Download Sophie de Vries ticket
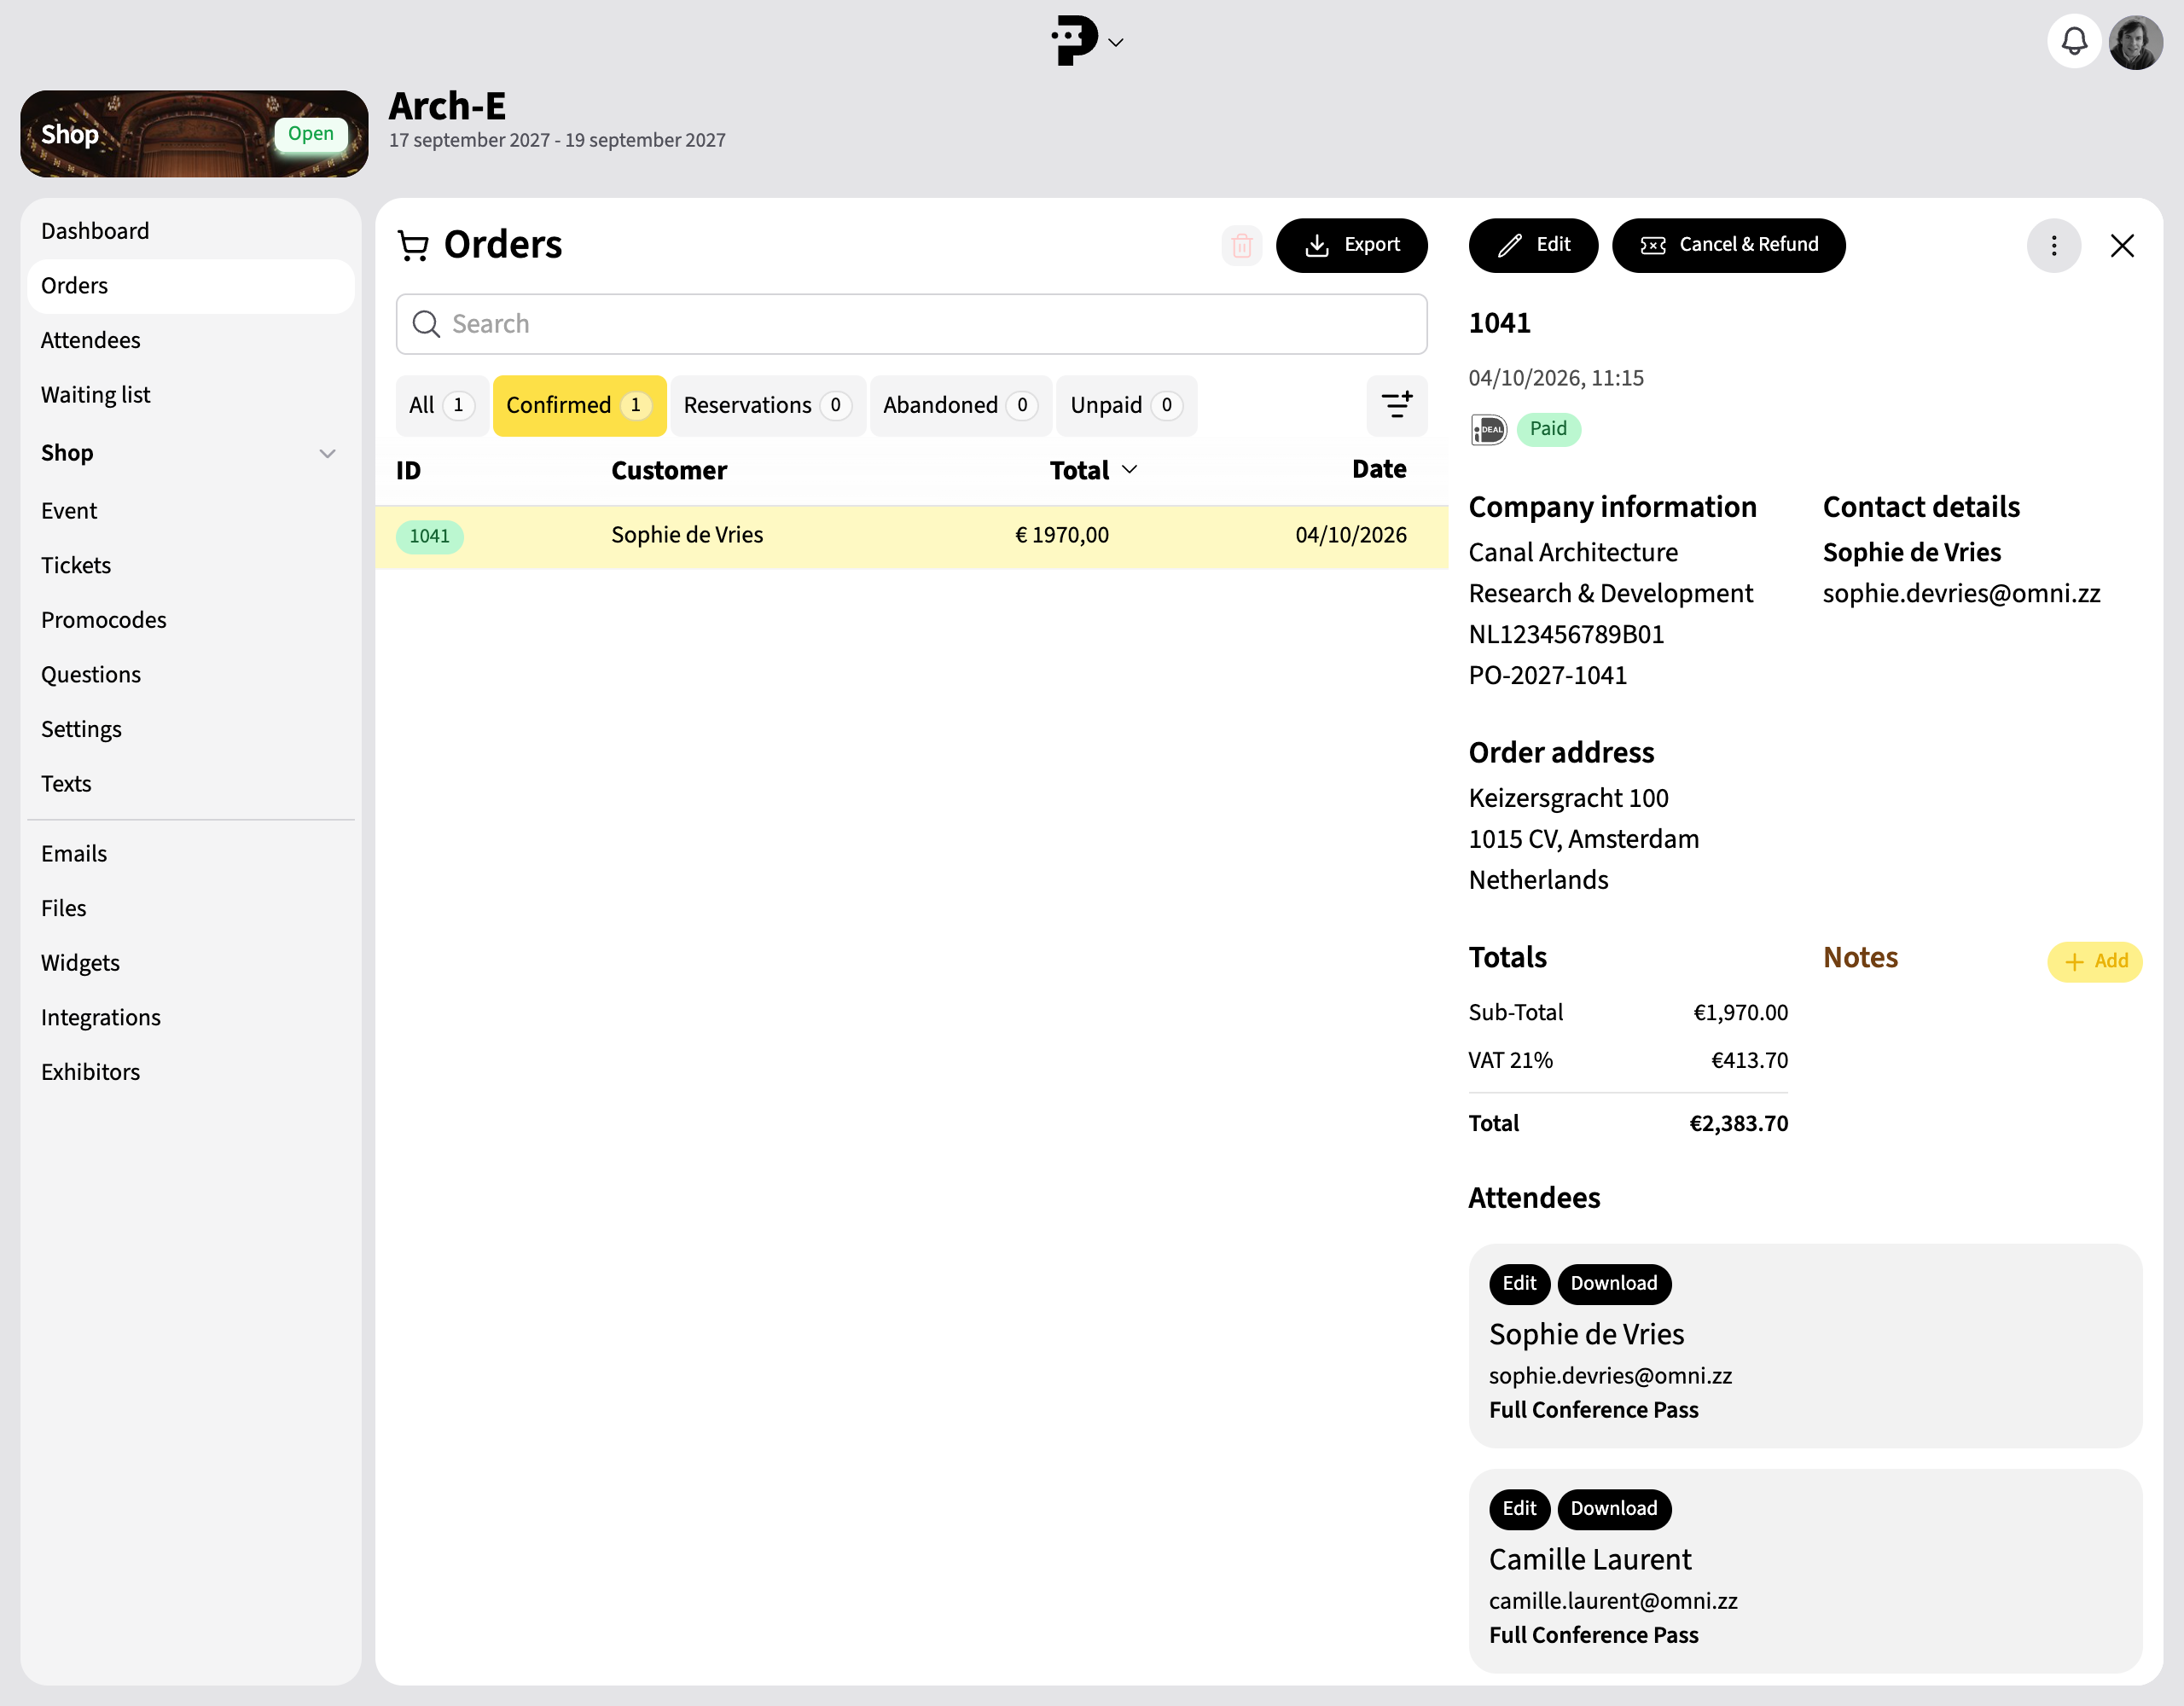The width and height of the screenshot is (2184, 1706). tap(1613, 1283)
